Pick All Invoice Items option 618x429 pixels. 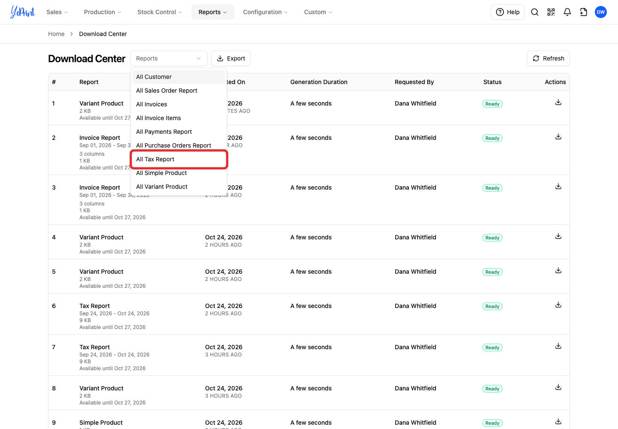179,118
